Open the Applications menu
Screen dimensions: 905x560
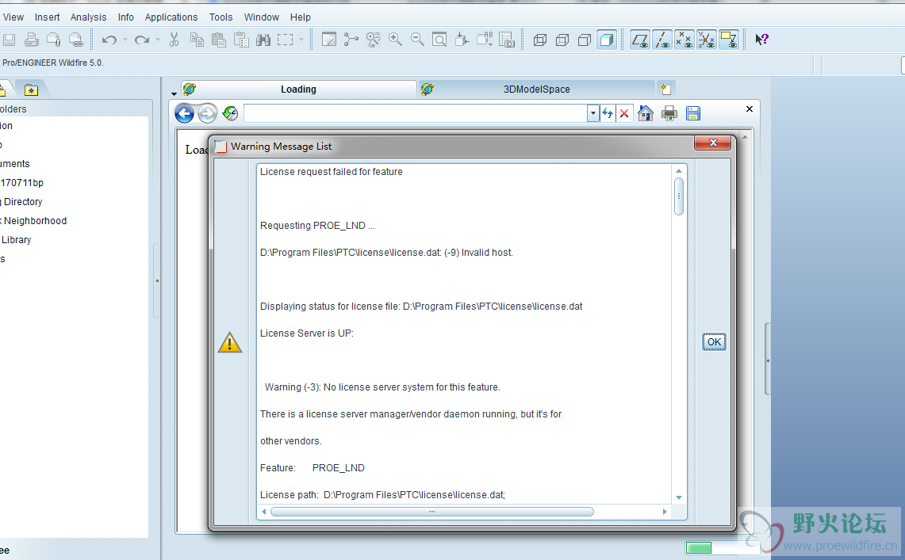[171, 17]
